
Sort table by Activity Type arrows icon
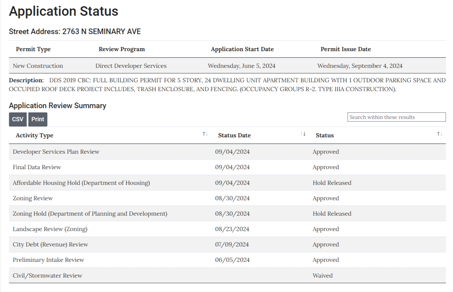[x=205, y=134]
